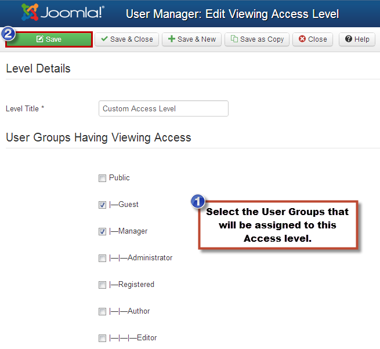Focus the Level Title input field
The image size is (380, 349).
[164, 108]
